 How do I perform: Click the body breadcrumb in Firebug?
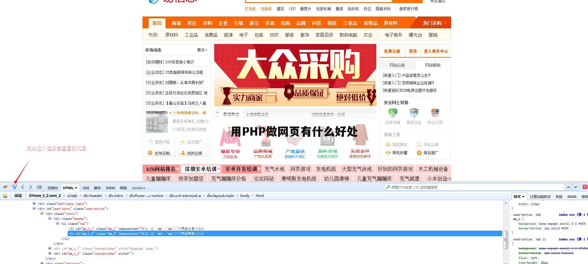[245, 196]
